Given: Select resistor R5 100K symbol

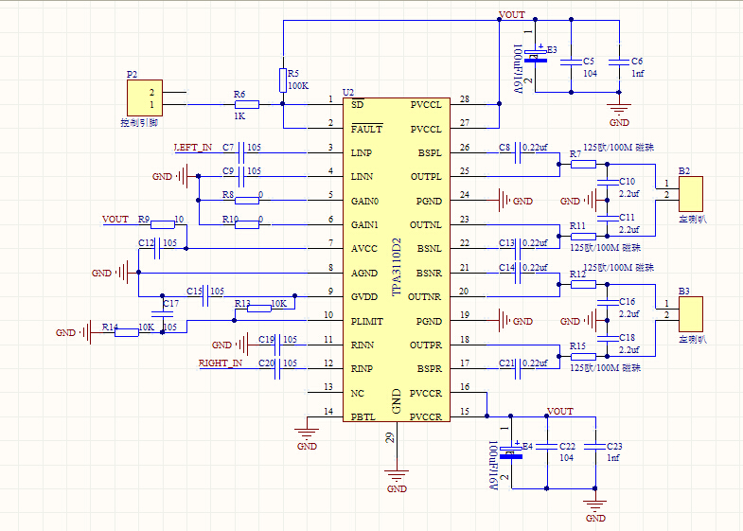Looking at the screenshot, I should 283,80.
